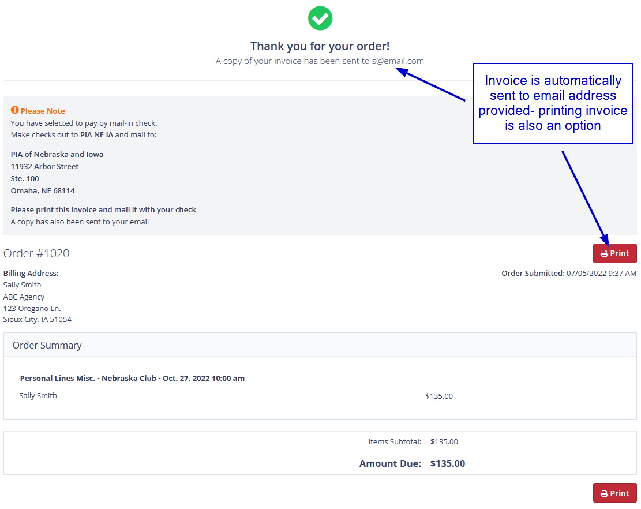
Task: Click the orange Please Note warning icon
Action: (15, 110)
